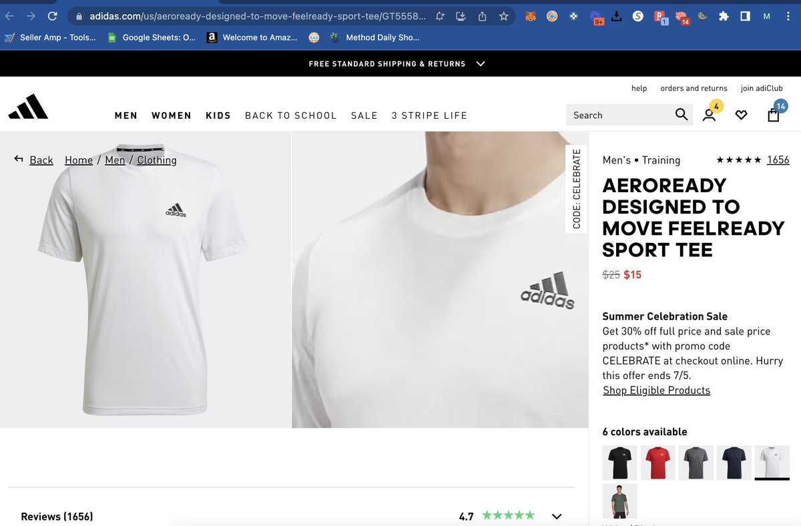Select the green model color swatch
Screen dimensions: 801x526
coord(620,501)
